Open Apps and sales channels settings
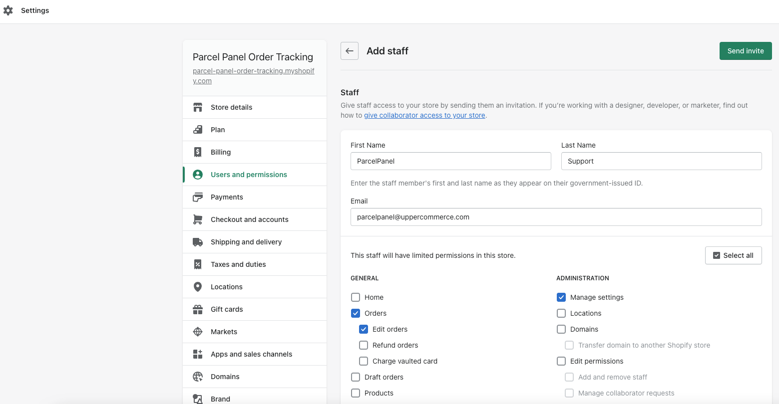Viewport: 779px width, 404px height. [255, 354]
